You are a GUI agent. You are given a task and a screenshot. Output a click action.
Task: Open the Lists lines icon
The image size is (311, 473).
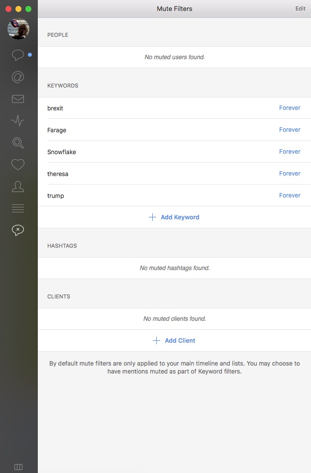click(18, 208)
